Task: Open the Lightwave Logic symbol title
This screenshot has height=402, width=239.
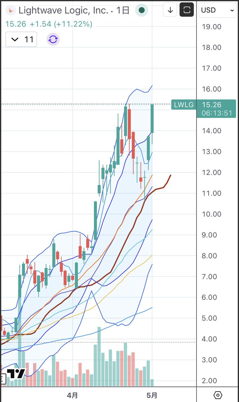Action: [63, 10]
